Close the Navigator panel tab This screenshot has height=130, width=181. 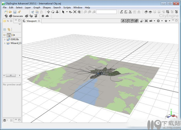tap(11, 21)
